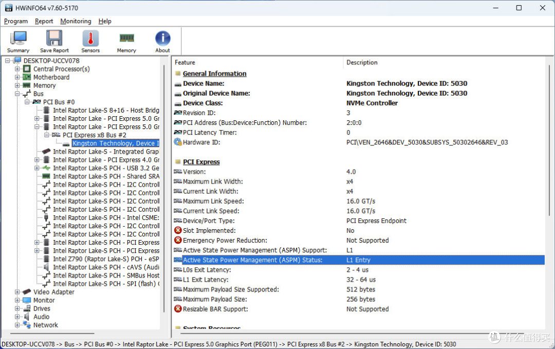
Task: Expand the Drives tree node
Action: (17, 308)
